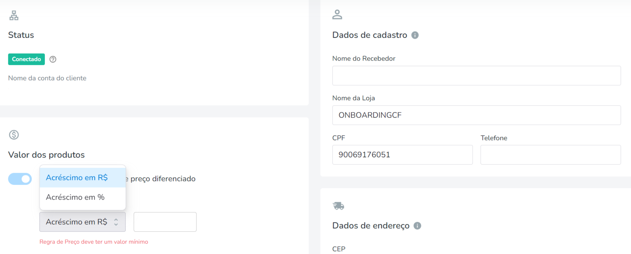Click the dollar coin icon above Valor dos produtos

click(14, 135)
